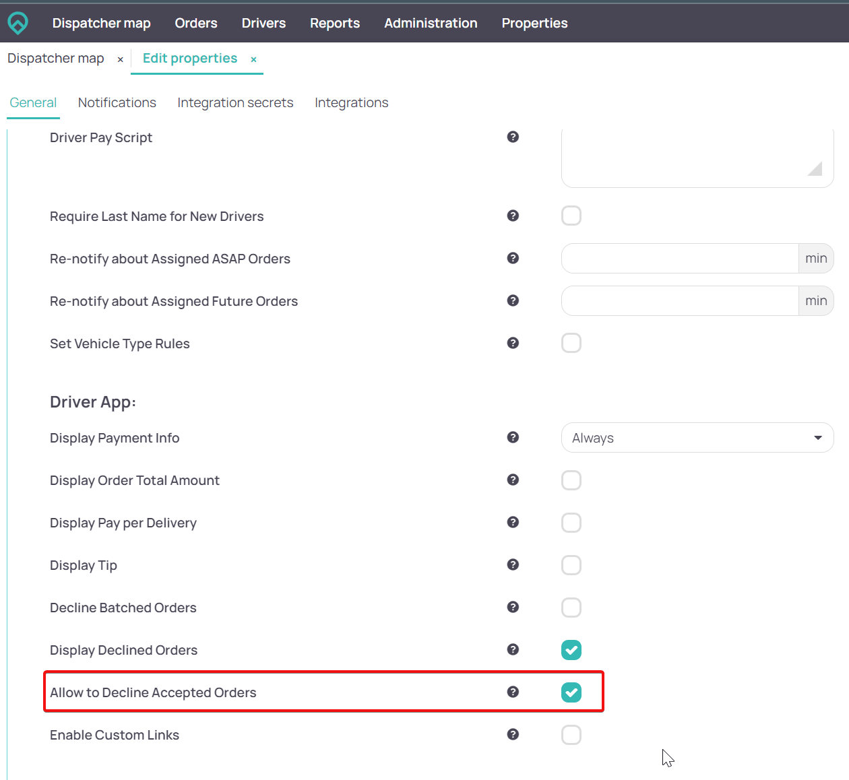
Task: Open the Display Payment Info dropdown
Action: tap(697, 438)
